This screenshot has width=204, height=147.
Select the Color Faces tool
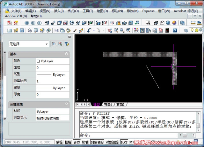click(90, 23)
